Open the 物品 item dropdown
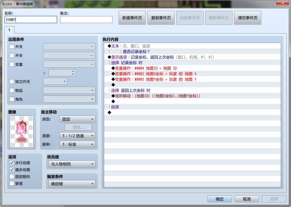This screenshot has height=207, width=291. (x=69, y=90)
